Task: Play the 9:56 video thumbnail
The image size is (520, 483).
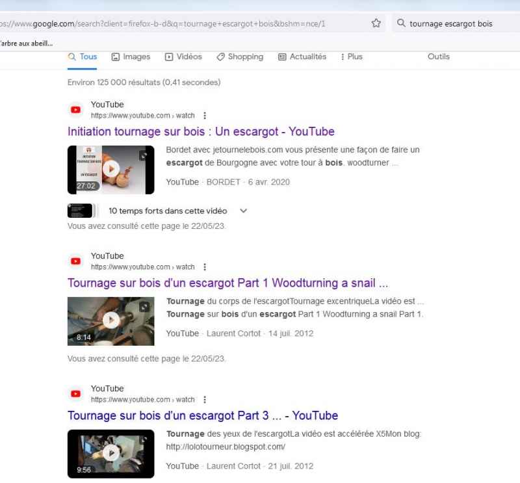Action: click(110, 454)
